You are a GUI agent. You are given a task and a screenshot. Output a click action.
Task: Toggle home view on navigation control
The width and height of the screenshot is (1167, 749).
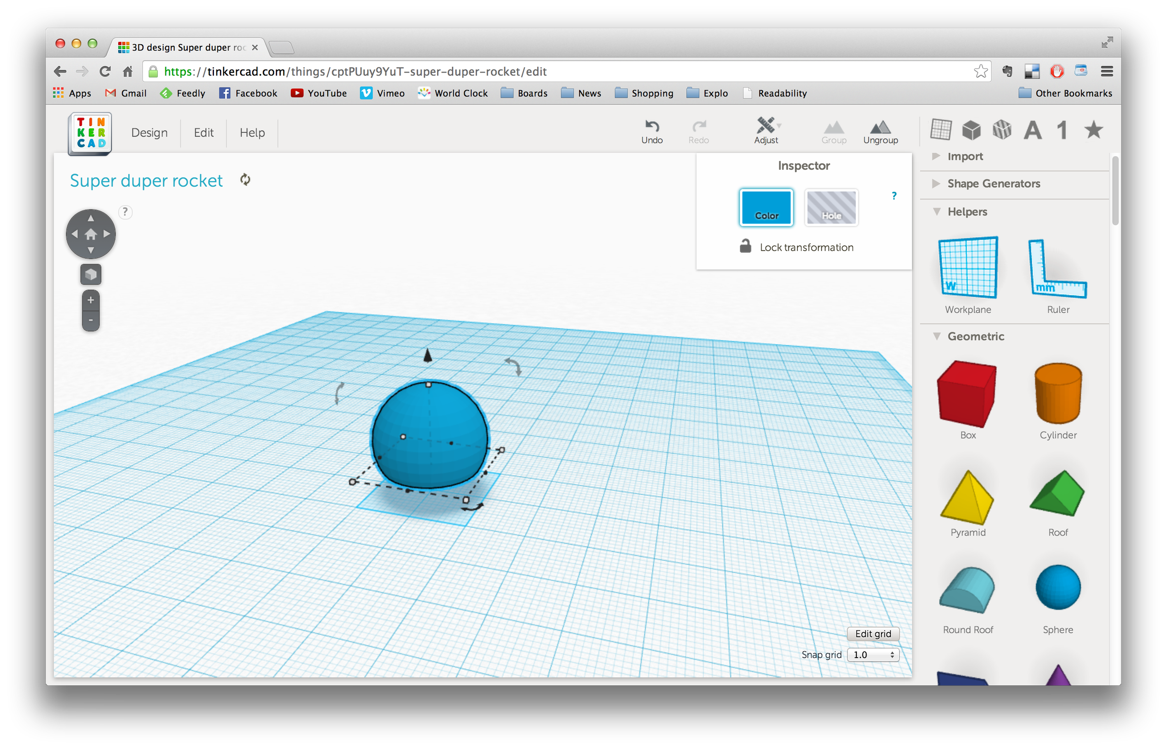pyautogui.click(x=90, y=234)
